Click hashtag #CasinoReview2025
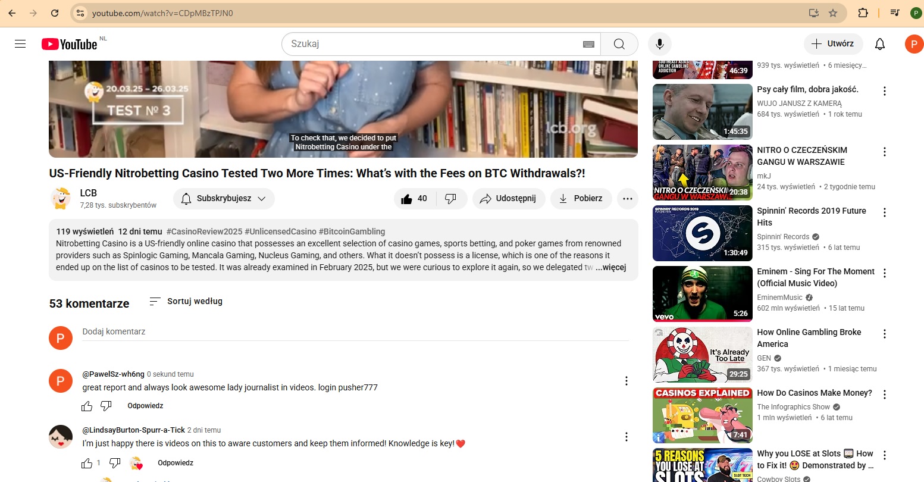Viewport: 924px width, 482px height. click(204, 231)
